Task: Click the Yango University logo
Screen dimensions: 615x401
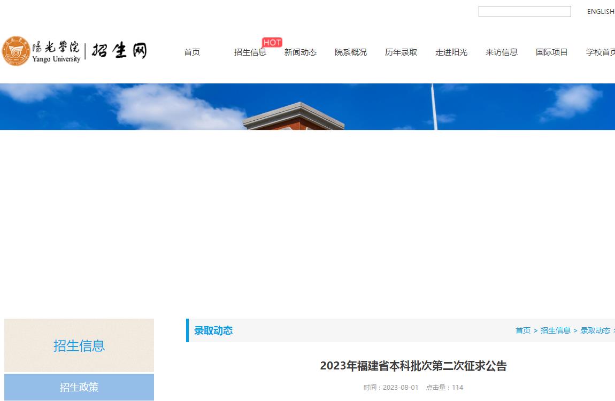Action: coord(41,51)
